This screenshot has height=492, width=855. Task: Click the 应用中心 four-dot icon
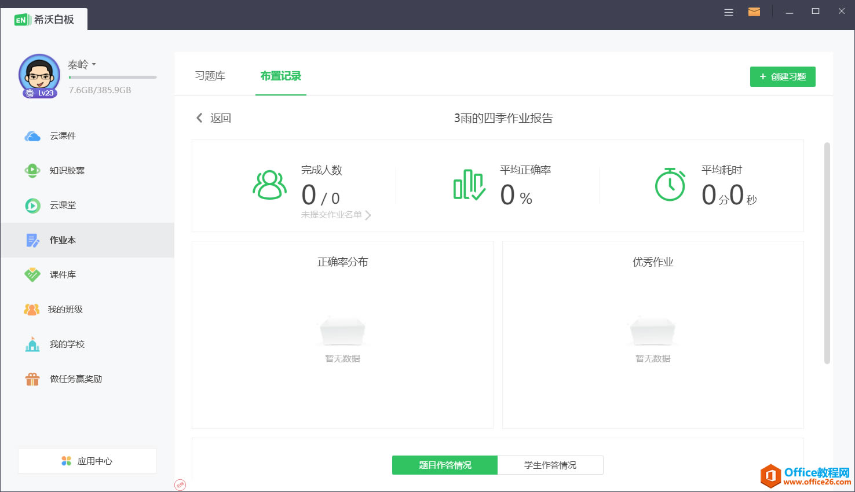coord(66,461)
